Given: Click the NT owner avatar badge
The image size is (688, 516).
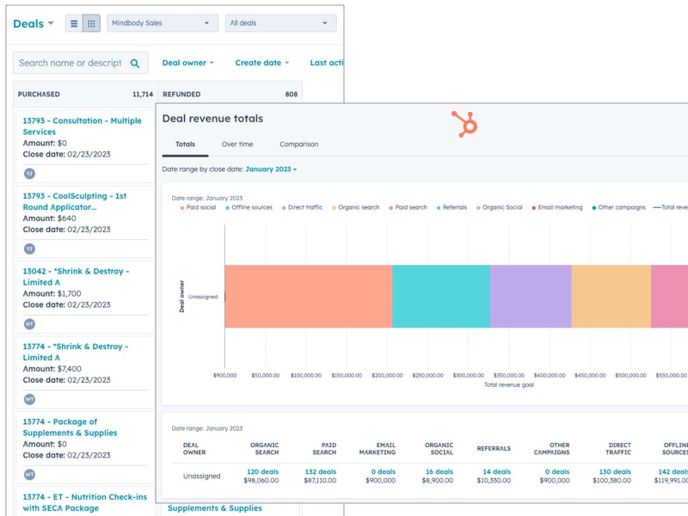Looking at the screenshot, I should [29, 324].
